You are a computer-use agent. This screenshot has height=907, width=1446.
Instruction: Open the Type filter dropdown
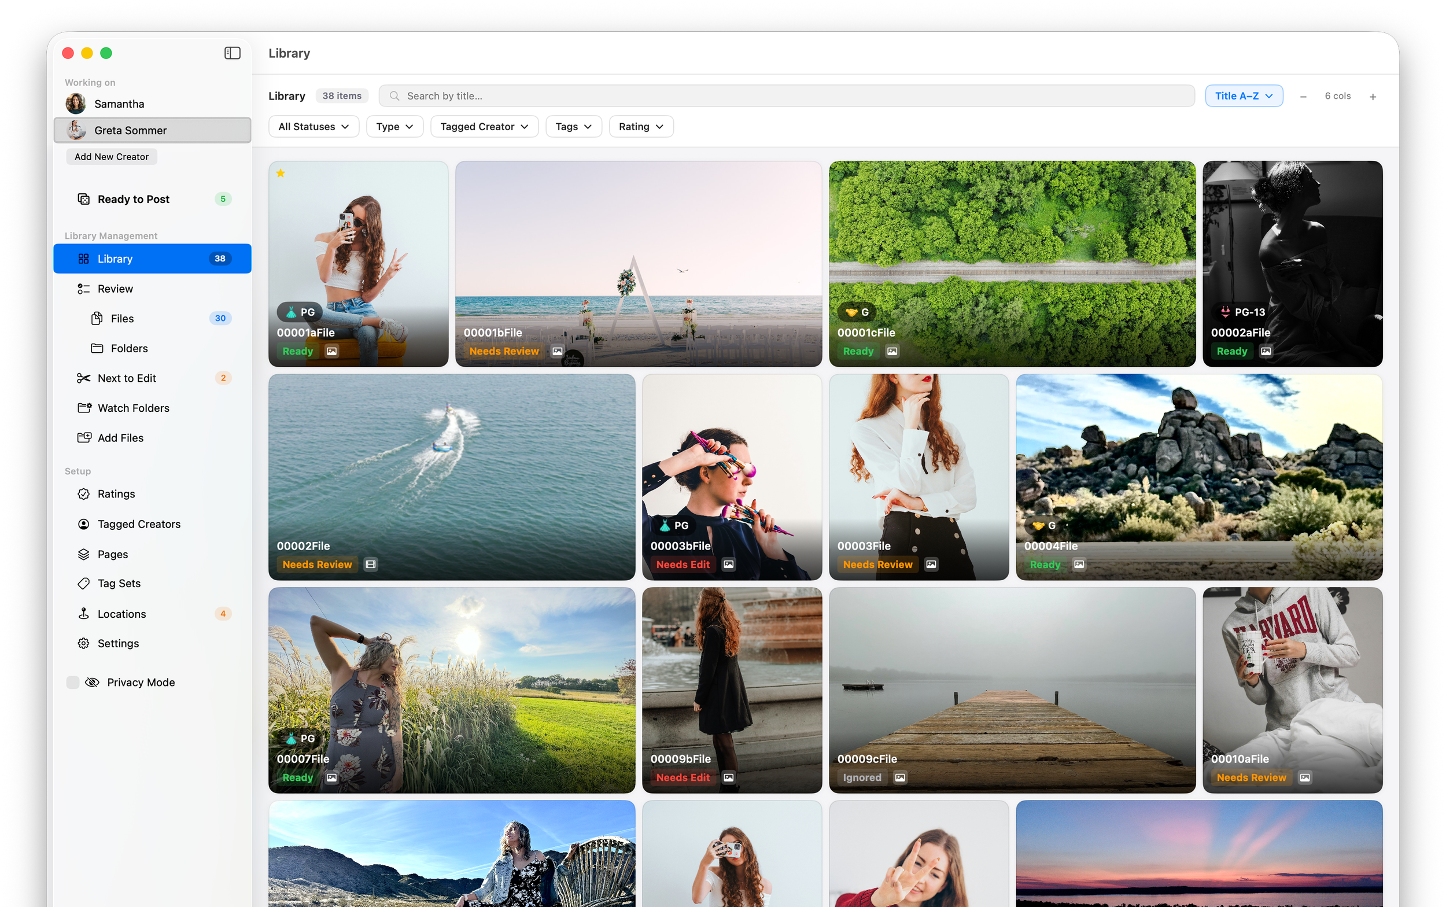tap(394, 127)
